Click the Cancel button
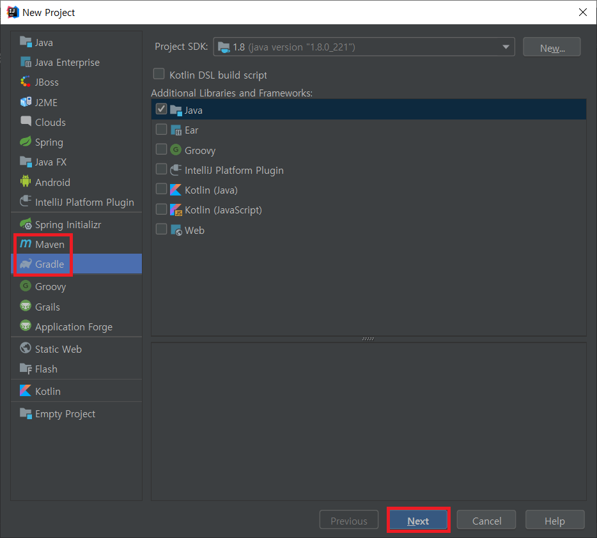 pos(486,520)
